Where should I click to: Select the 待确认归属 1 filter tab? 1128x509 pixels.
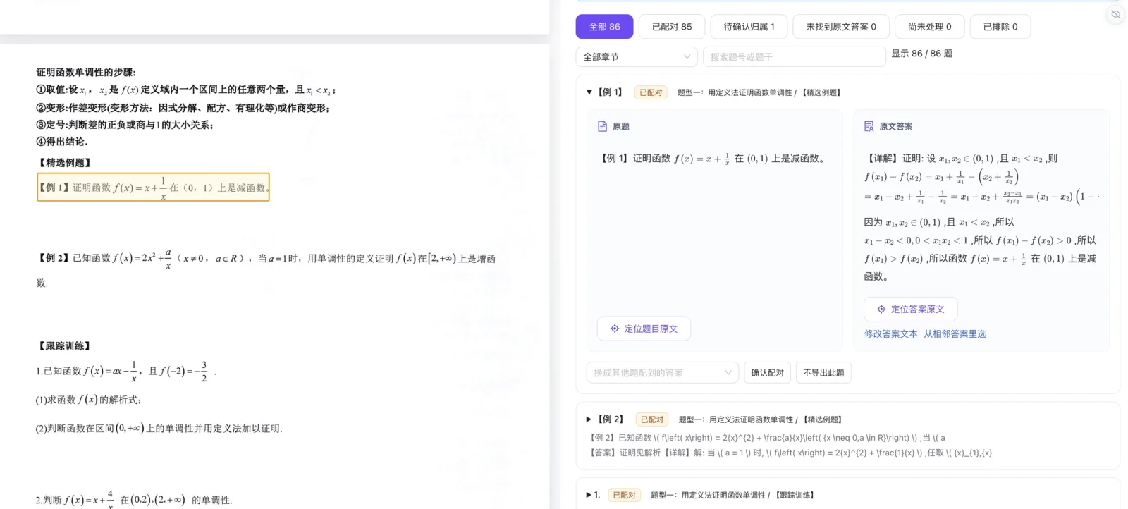[749, 27]
